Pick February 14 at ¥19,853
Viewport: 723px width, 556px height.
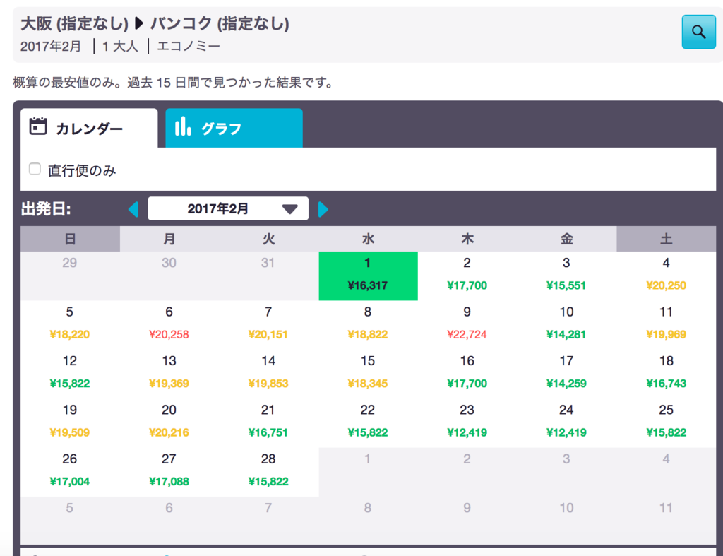(268, 374)
